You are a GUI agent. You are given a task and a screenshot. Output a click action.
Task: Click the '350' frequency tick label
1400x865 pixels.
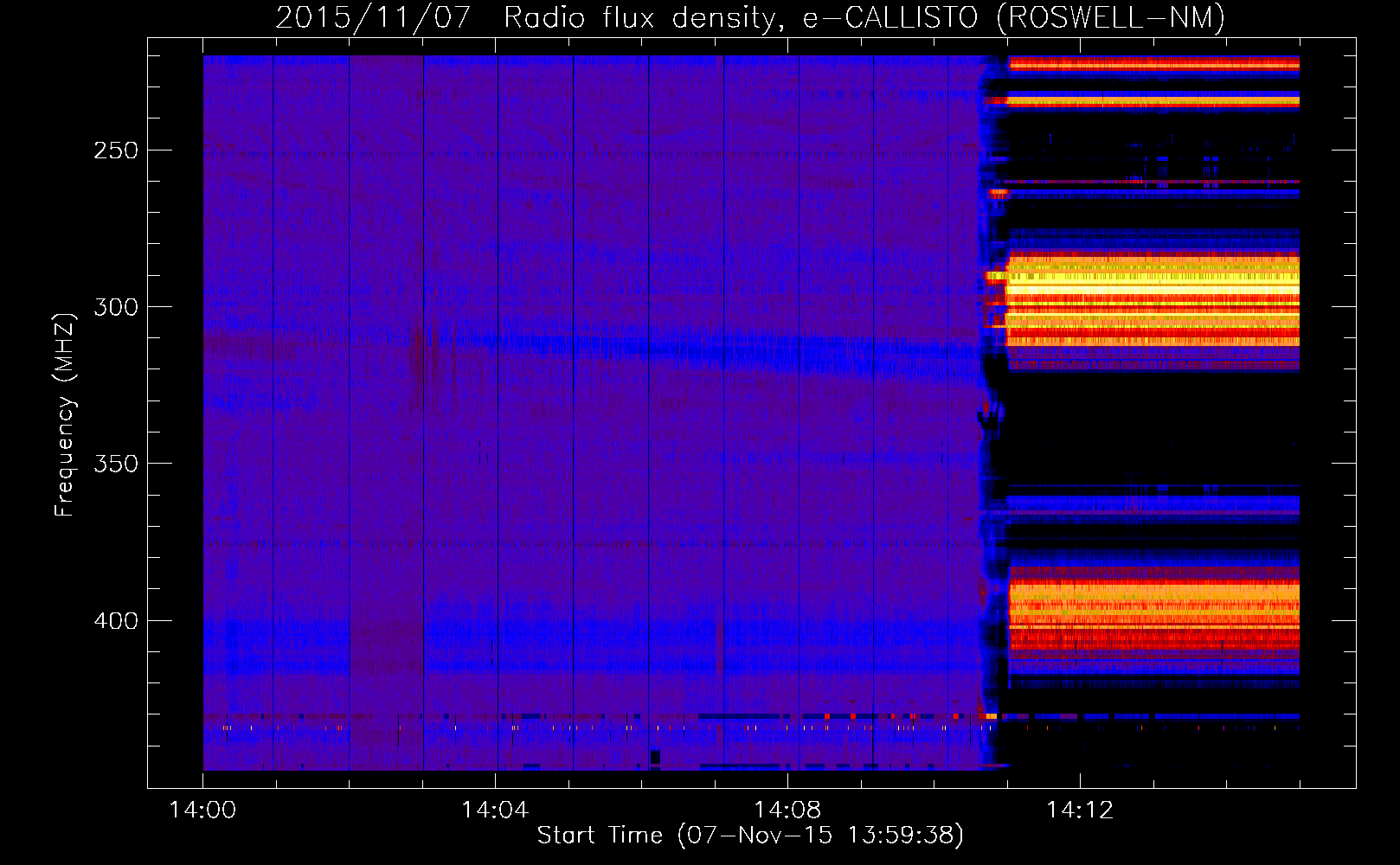[116, 464]
